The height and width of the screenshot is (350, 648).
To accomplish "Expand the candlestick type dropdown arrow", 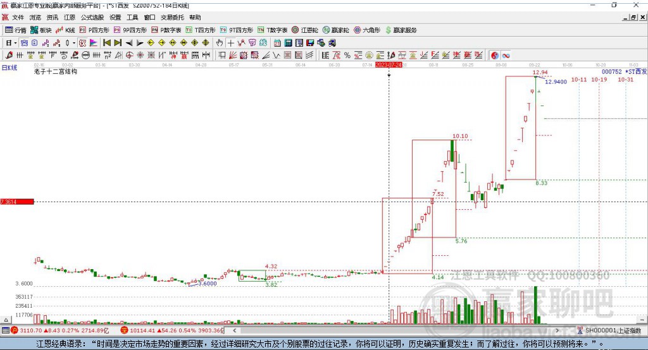I will pyautogui.click(x=74, y=43).
